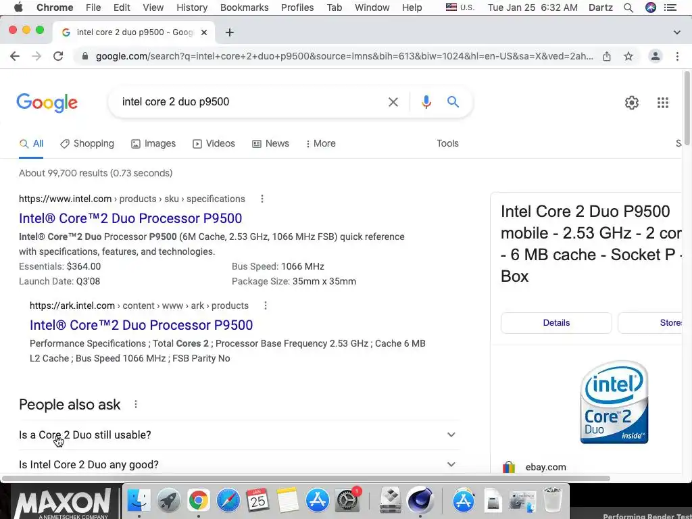Open the History menu
The width and height of the screenshot is (692, 519).
click(x=191, y=7)
